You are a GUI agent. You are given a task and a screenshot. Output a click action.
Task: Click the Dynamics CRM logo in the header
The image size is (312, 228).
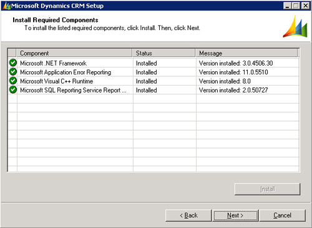click(x=295, y=26)
